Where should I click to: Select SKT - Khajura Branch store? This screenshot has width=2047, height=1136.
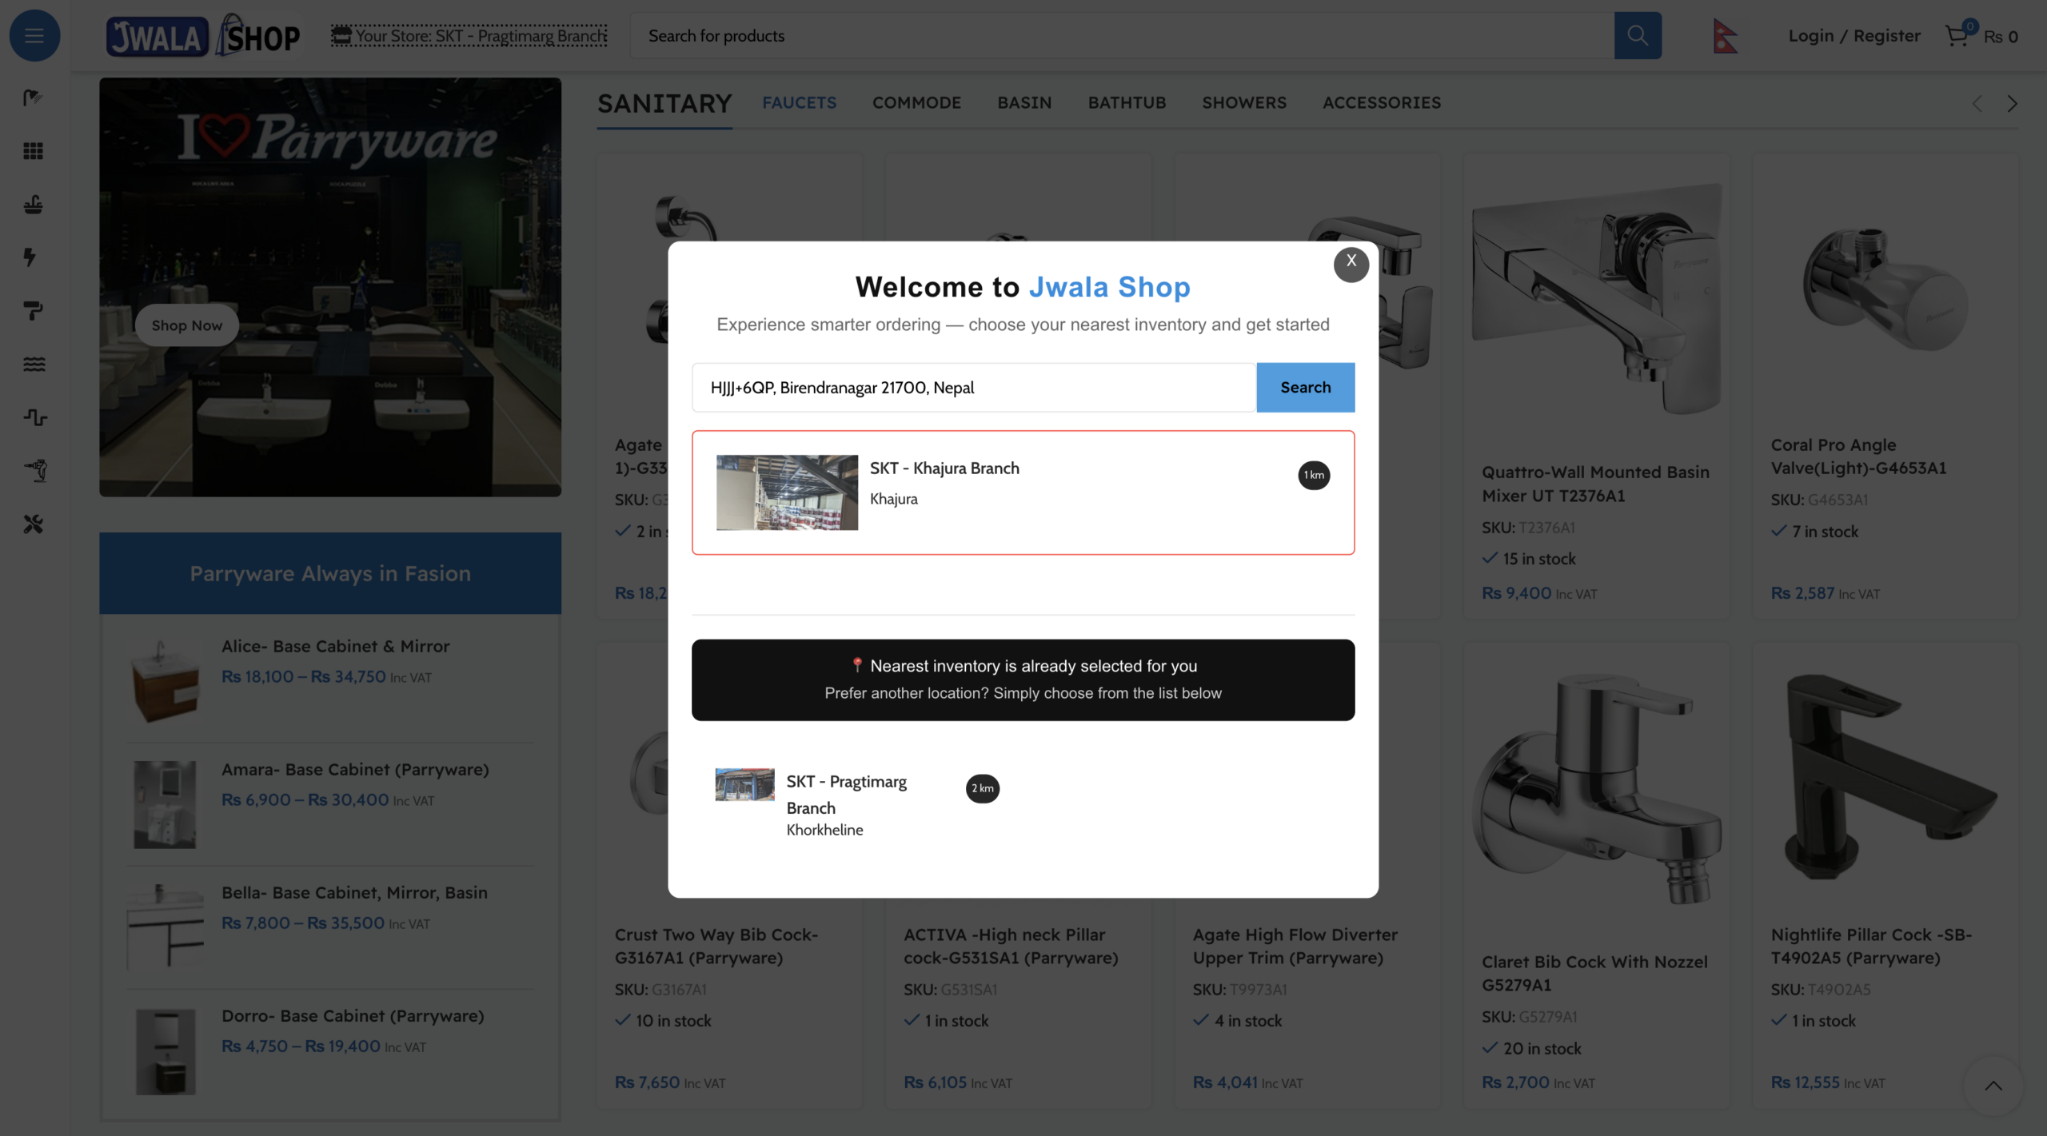(x=1022, y=492)
